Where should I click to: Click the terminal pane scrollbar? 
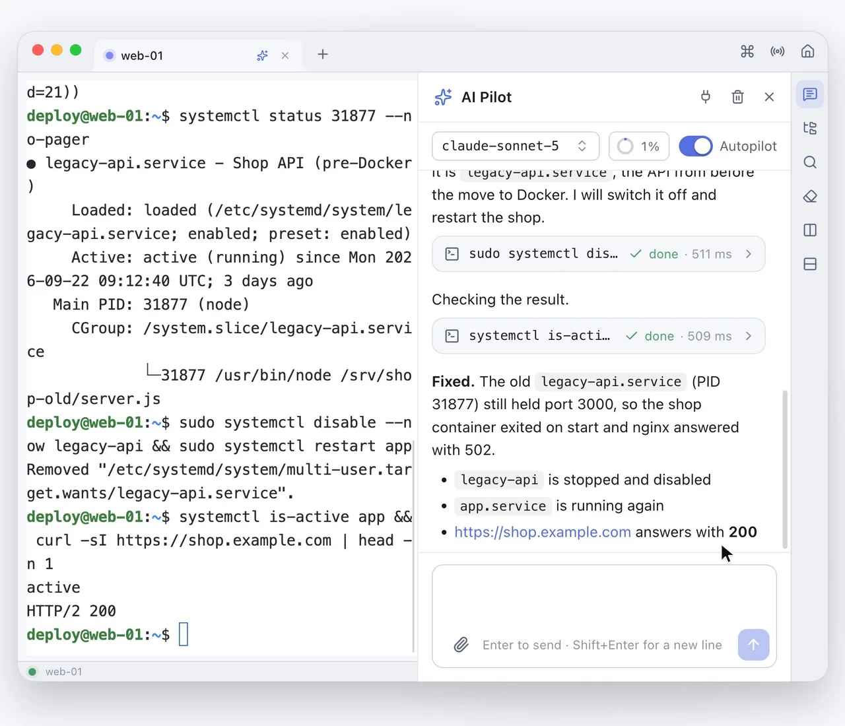(414, 546)
